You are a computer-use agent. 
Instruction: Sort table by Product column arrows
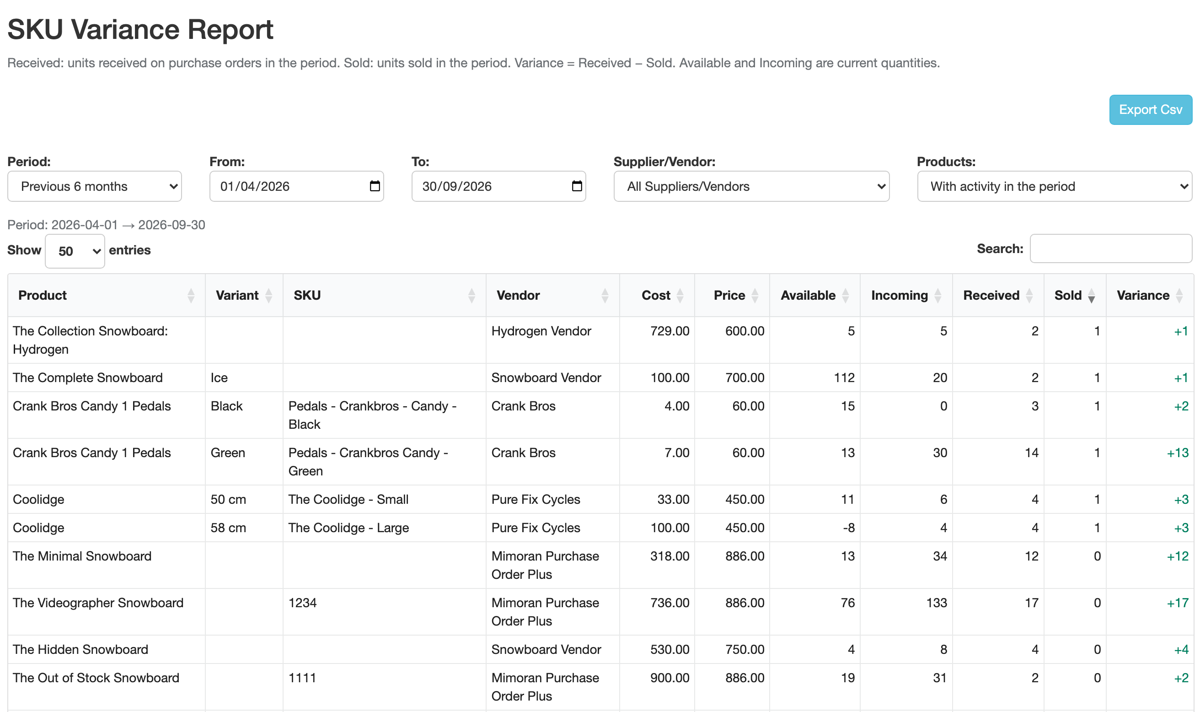(x=191, y=295)
